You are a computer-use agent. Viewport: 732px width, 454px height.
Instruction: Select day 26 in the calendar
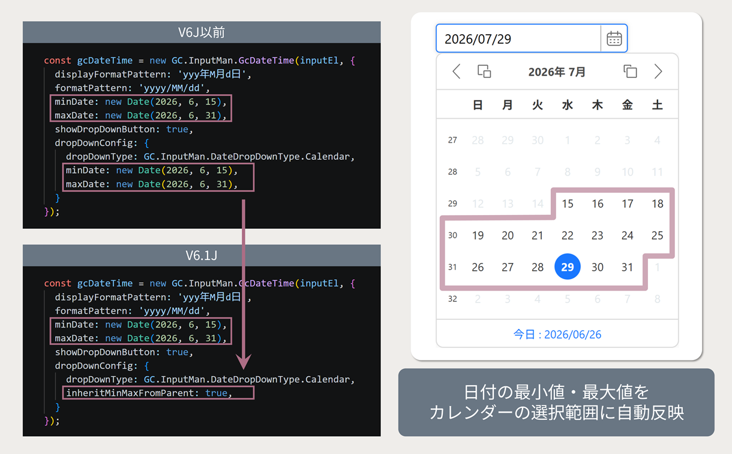[478, 267]
